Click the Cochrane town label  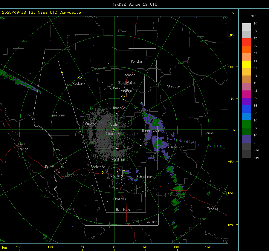(x=98, y=167)
